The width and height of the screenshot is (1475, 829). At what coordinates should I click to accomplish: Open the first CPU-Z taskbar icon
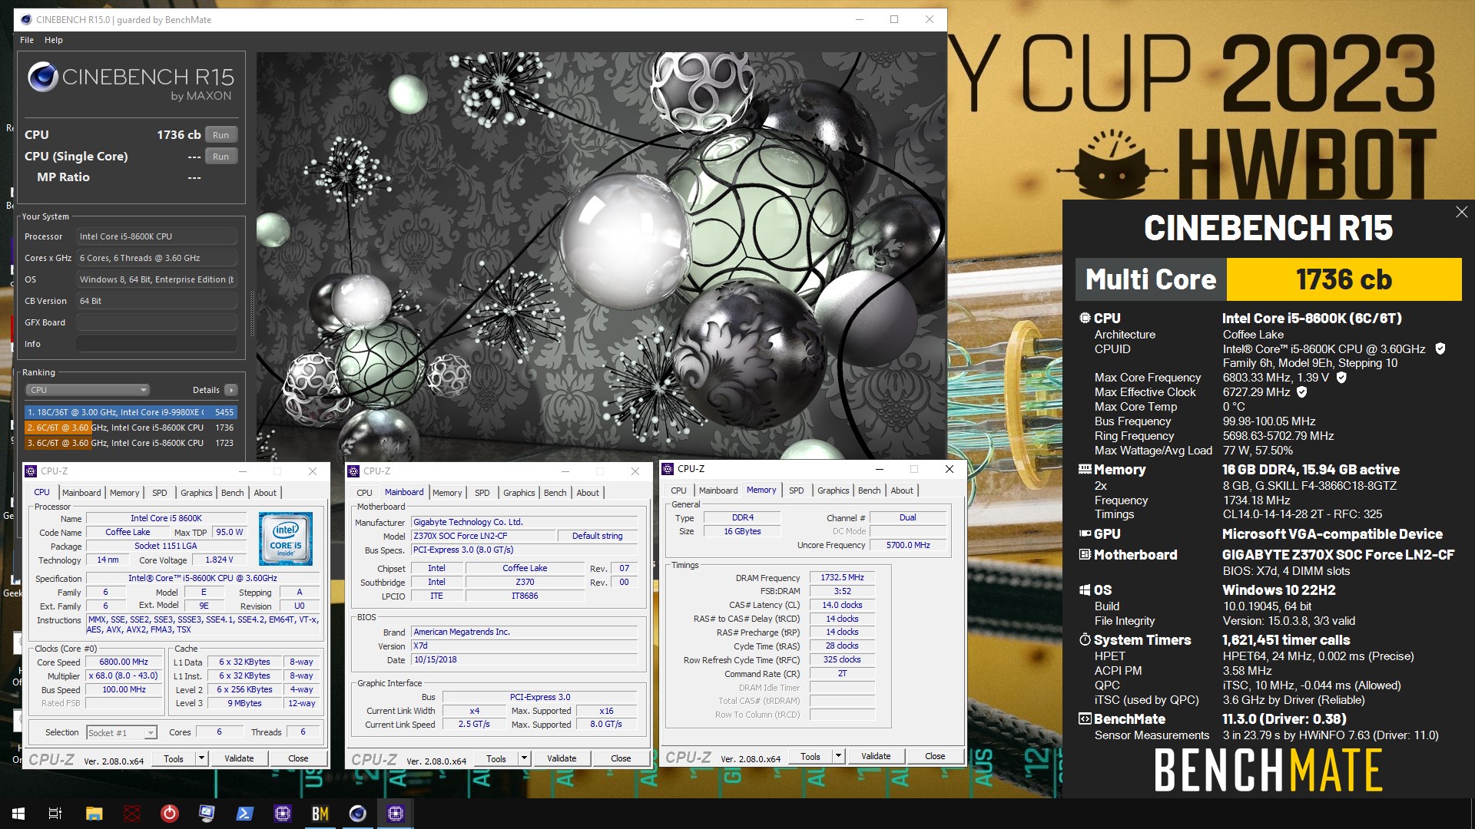[x=283, y=814]
